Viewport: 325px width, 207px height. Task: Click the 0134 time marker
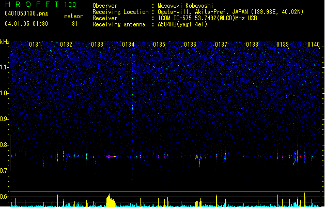click(x=128, y=45)
